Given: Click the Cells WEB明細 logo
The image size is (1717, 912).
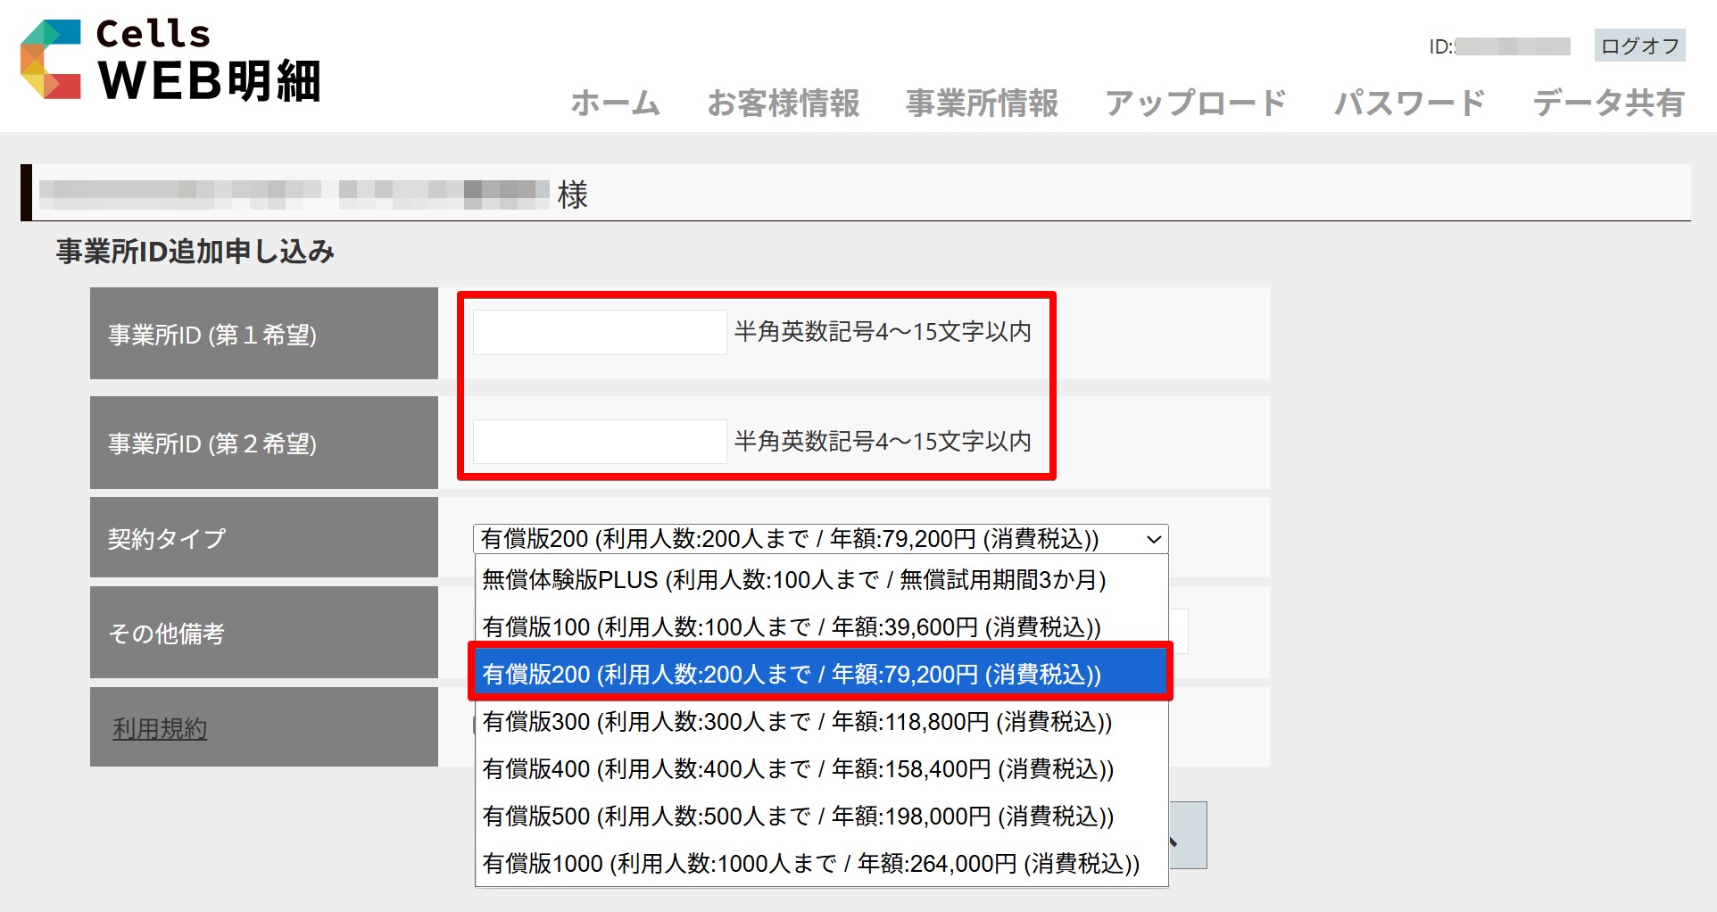Looking at the screenshot, I should 170,61.
